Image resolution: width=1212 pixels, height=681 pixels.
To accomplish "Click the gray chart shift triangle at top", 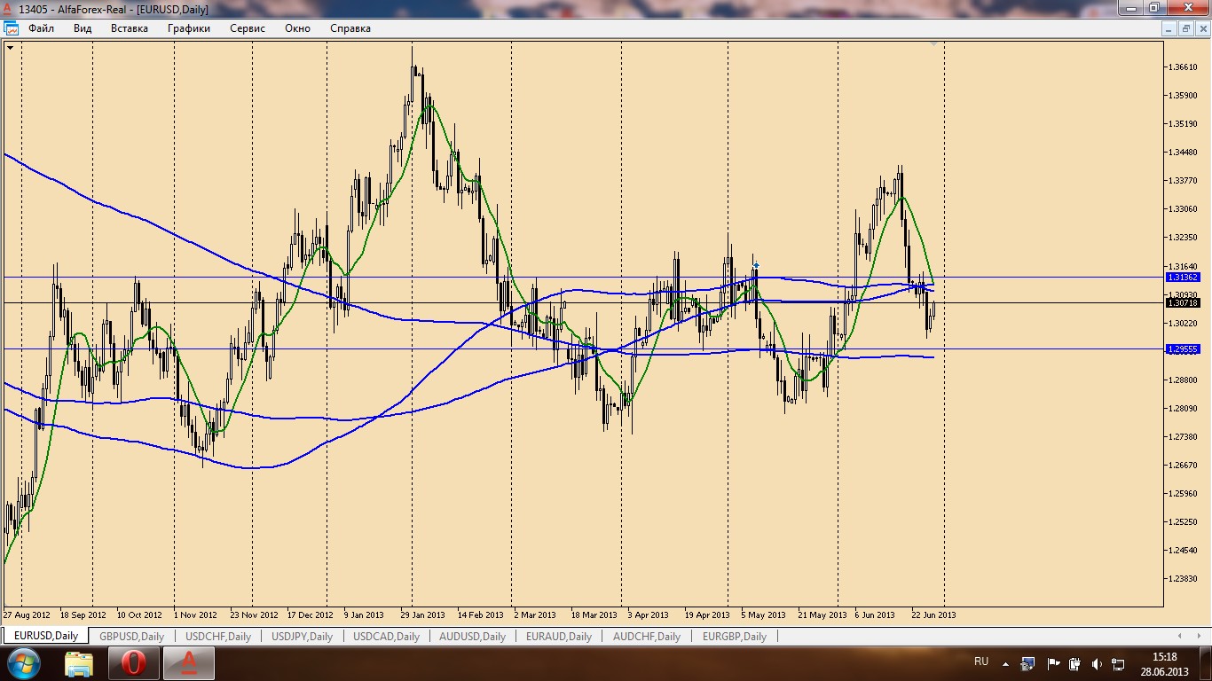I will pyautogui.click(x=933, y=42).
